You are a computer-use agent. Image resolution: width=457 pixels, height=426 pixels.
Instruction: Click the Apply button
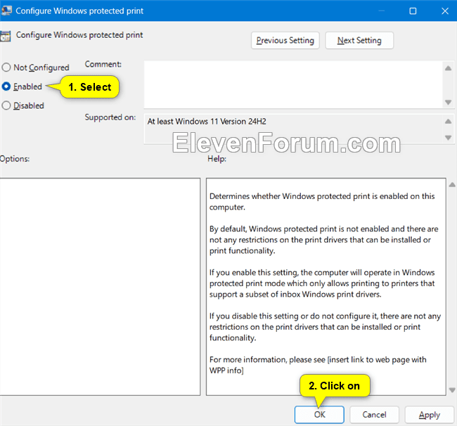click(x=430, y=414)
